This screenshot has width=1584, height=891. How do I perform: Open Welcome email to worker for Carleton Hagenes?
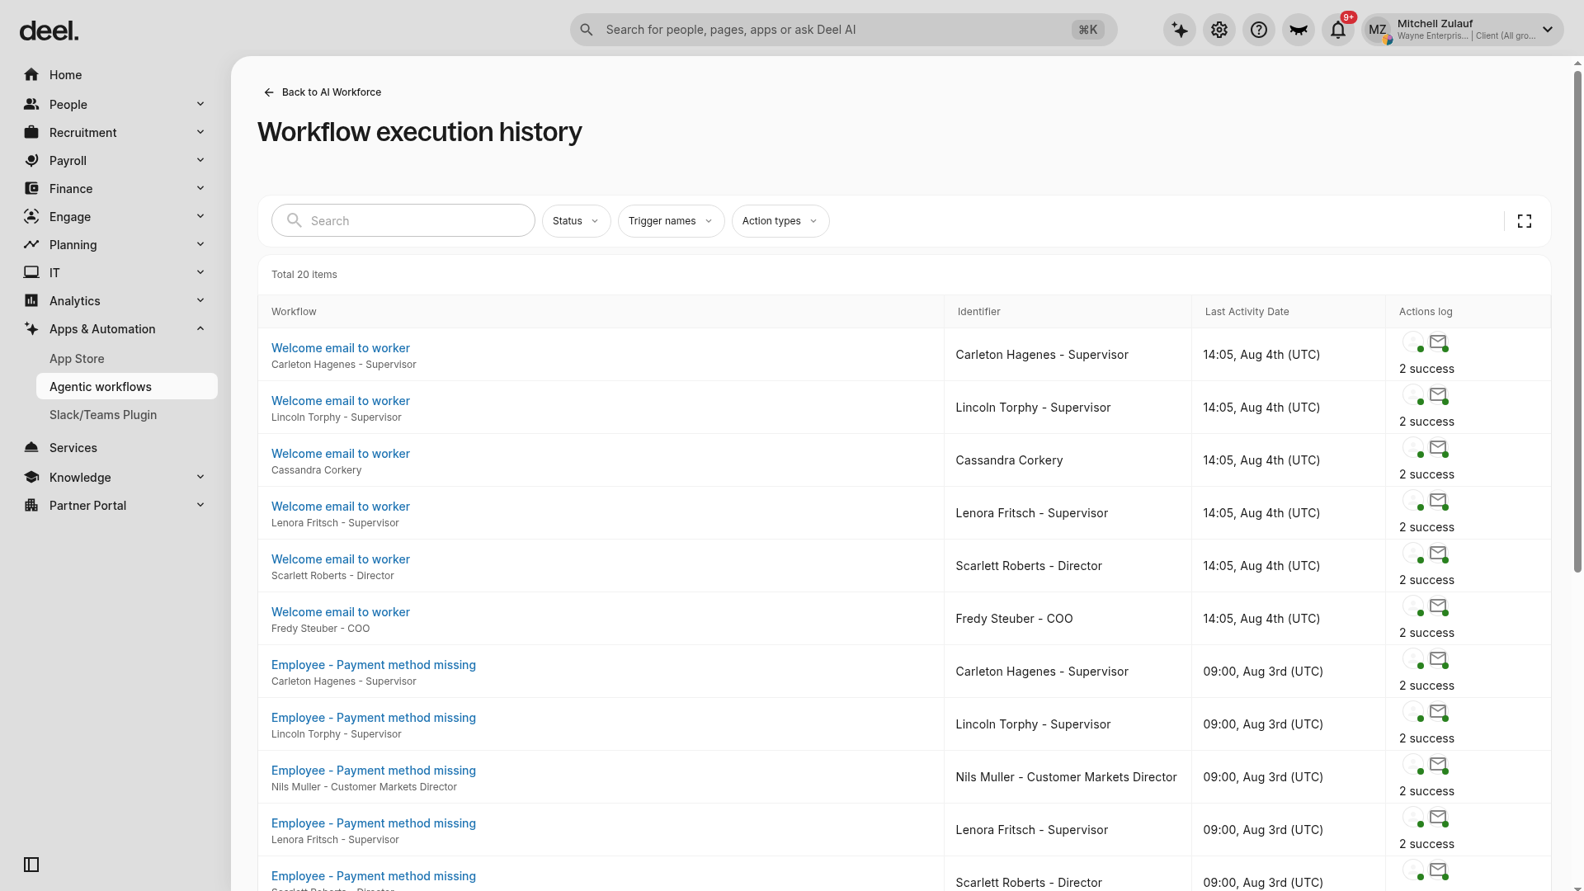click(340, 348)
